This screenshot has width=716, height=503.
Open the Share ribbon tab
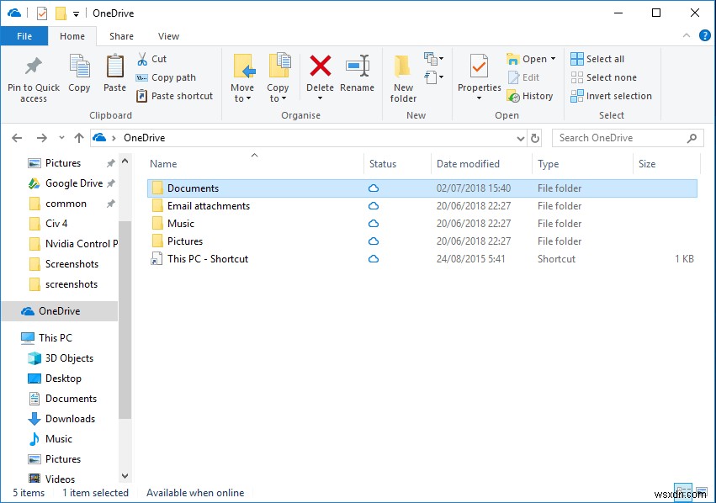(x=121, y=36)
